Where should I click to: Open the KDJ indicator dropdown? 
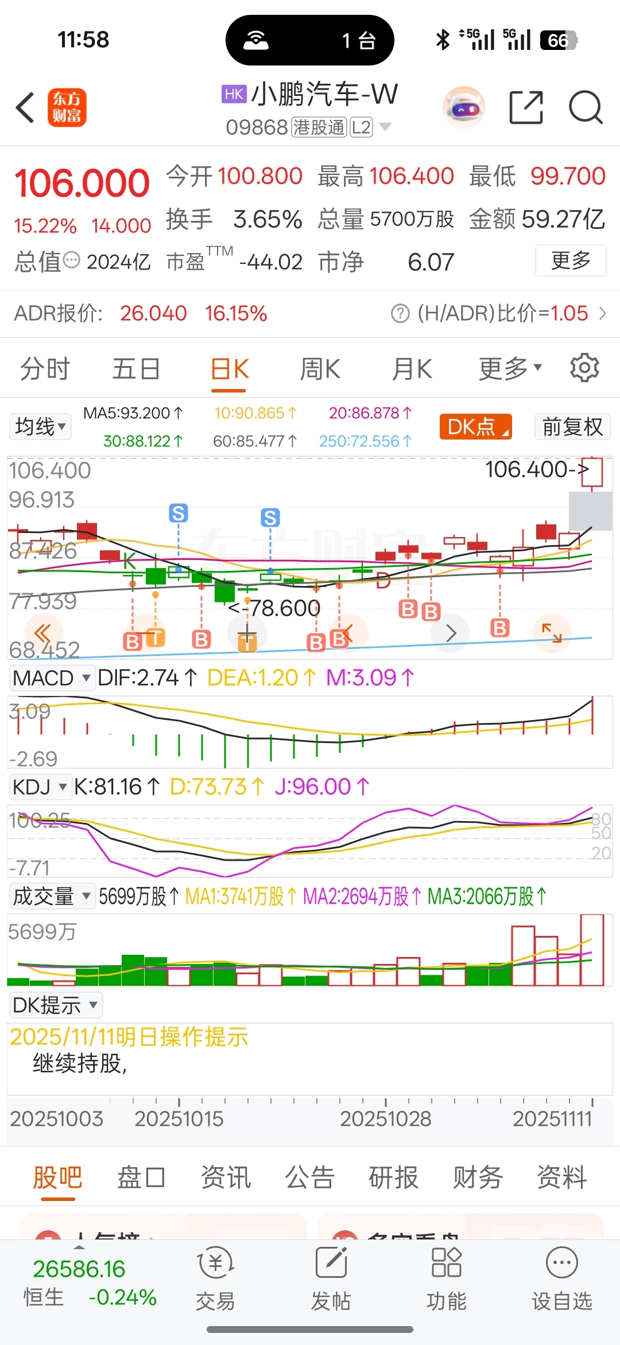40,787
